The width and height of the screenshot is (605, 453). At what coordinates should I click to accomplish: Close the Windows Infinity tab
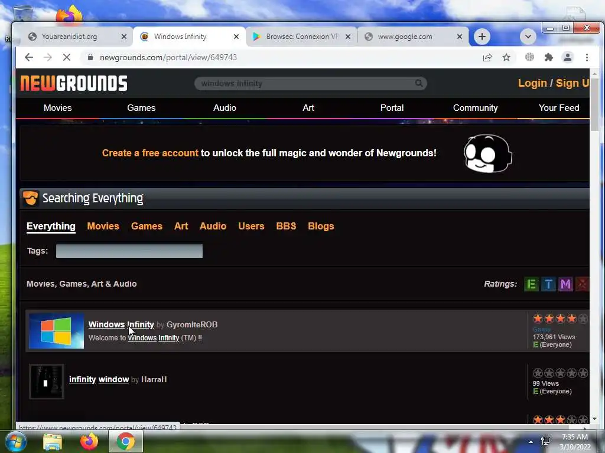236,37
